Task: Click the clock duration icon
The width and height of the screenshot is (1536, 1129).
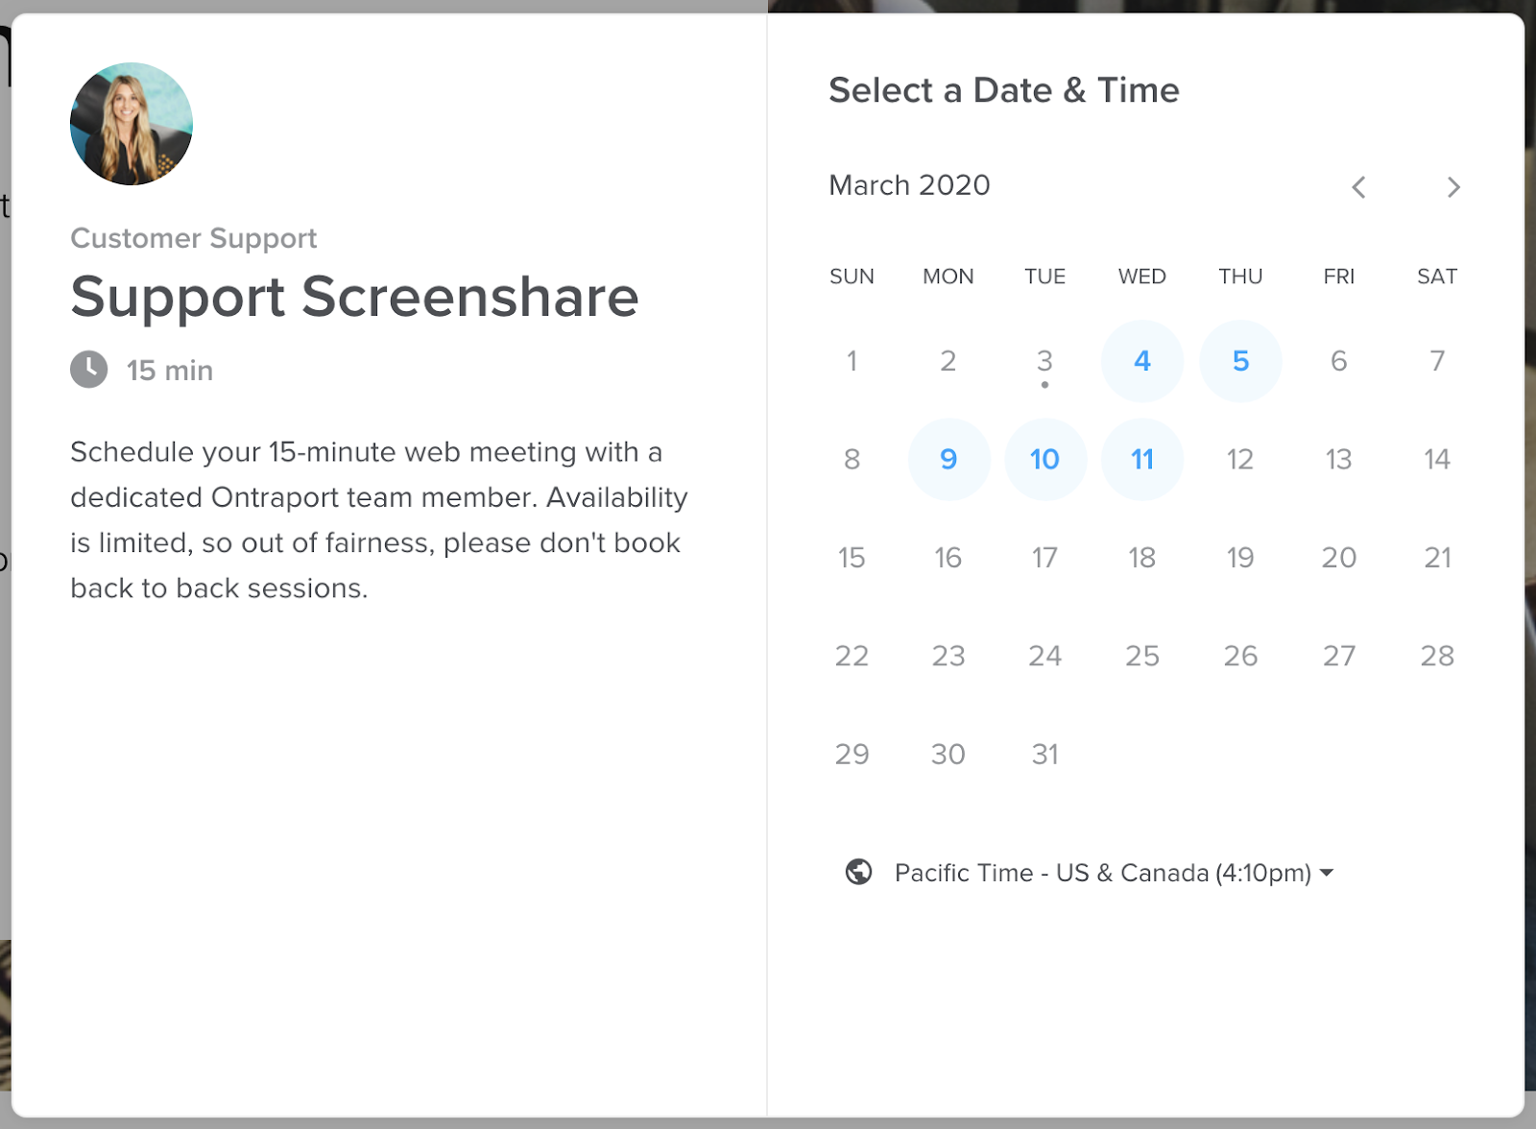Action: point(89,370)
